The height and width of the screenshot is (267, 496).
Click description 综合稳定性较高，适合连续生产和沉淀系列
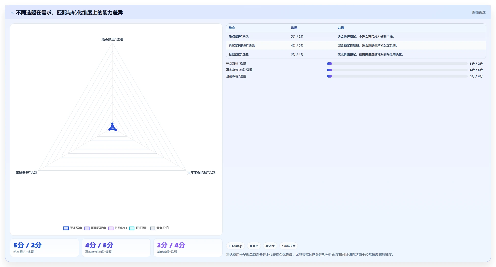coord(367,46)
